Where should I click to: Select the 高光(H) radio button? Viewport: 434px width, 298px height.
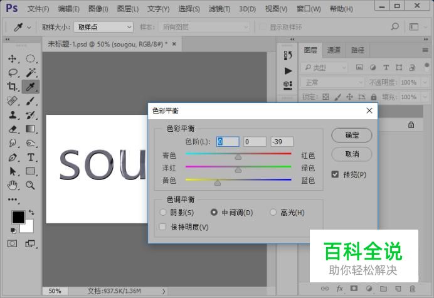tap(273, 212)
